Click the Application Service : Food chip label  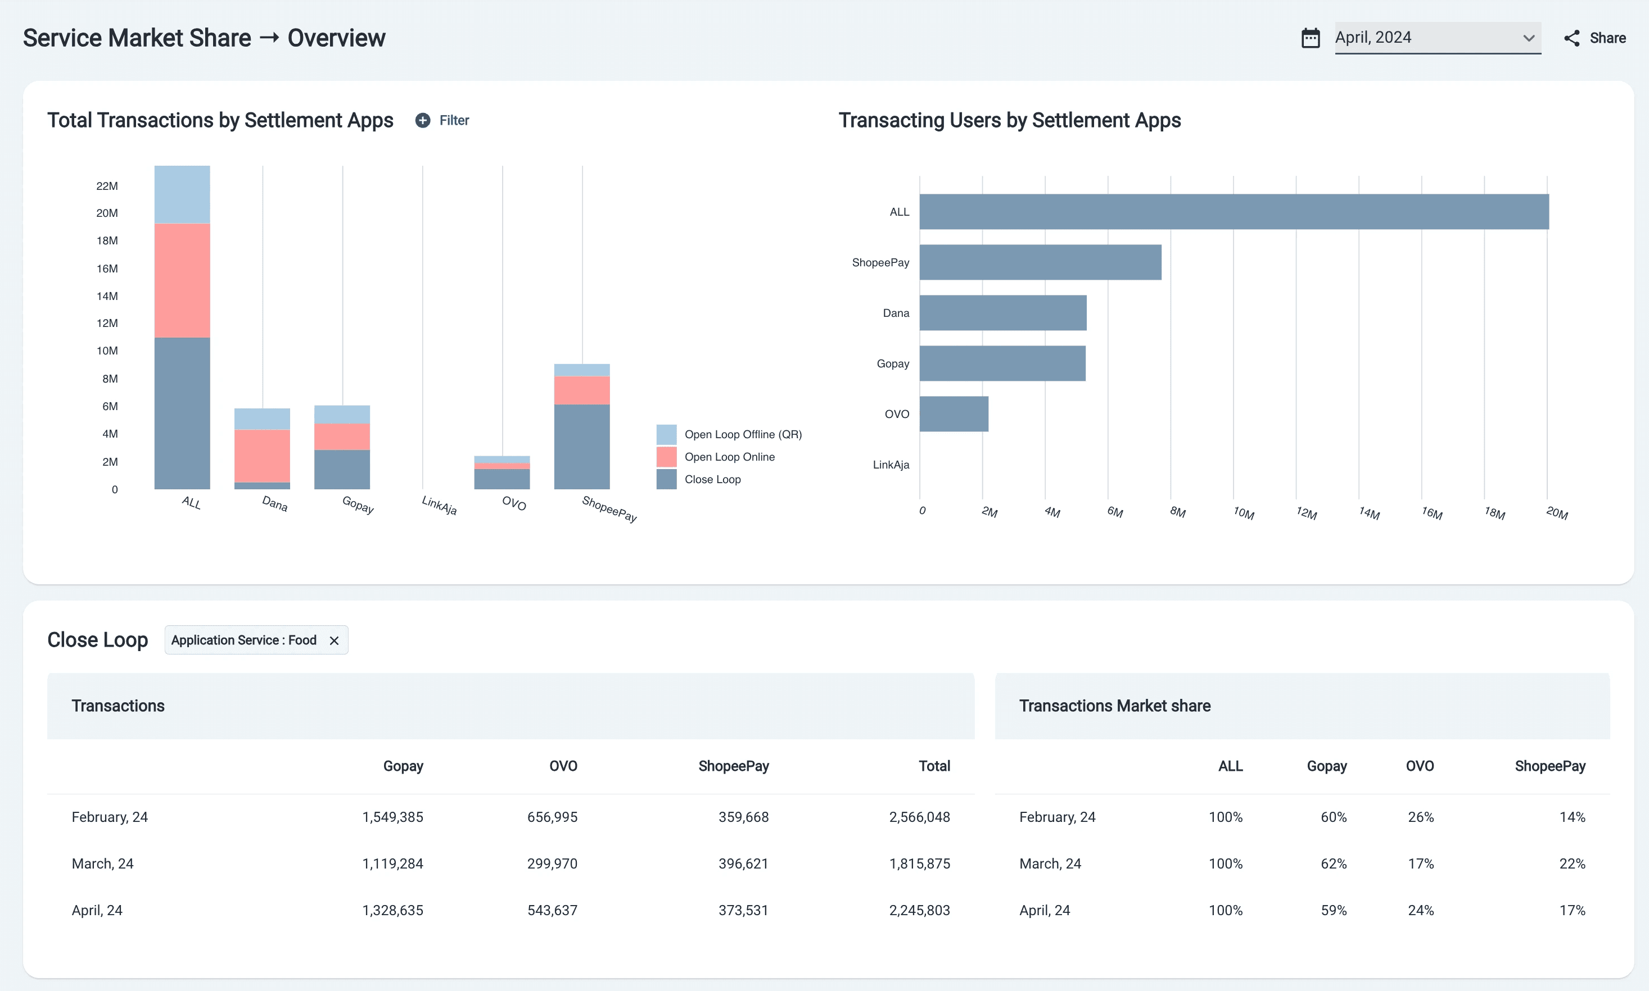click(x=244, y=640)
